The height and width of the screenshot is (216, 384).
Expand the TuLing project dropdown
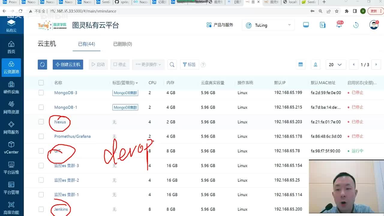tap(268, 25)
